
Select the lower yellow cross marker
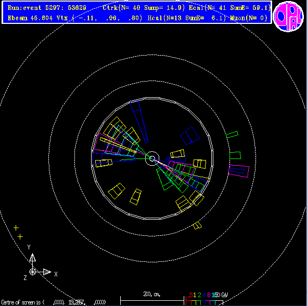[20, 237]
